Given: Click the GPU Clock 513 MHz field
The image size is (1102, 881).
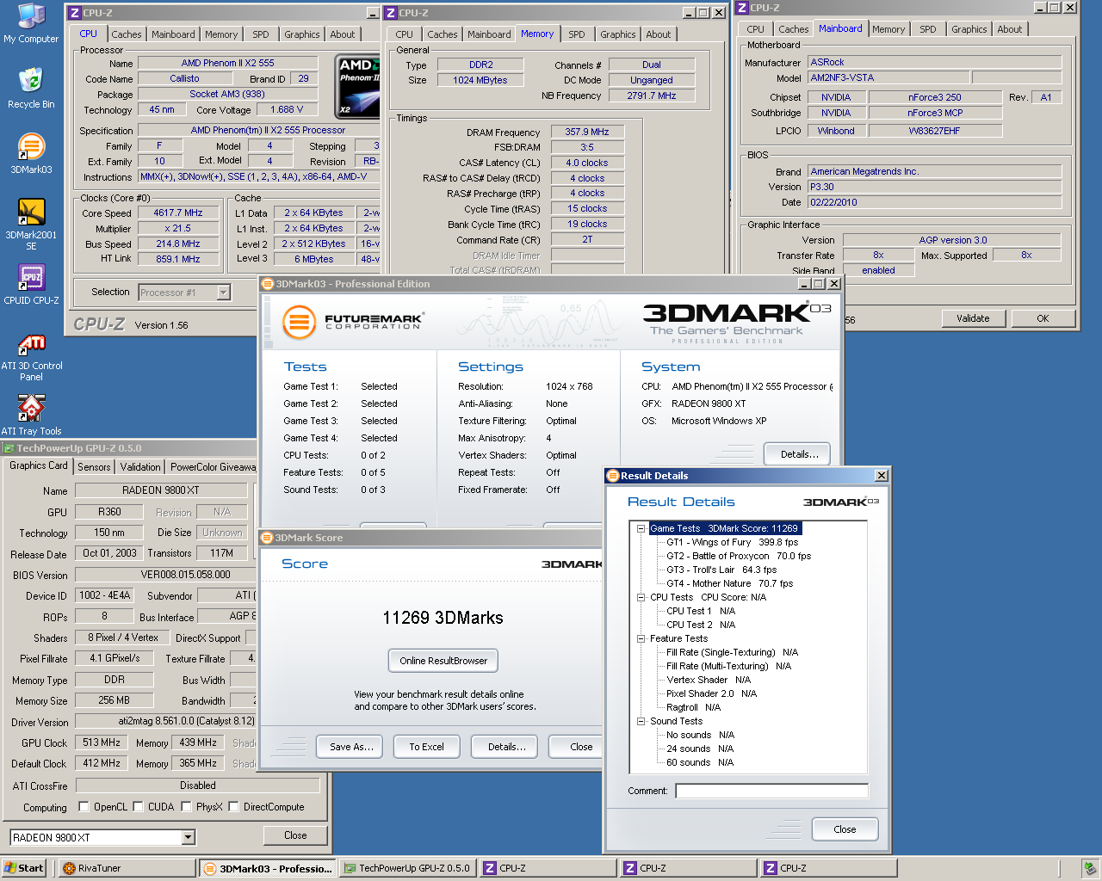Looking at the screenshot, I should 102,742.
